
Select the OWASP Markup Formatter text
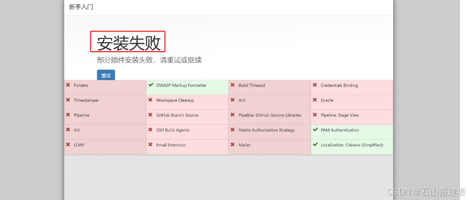point(181,85)
